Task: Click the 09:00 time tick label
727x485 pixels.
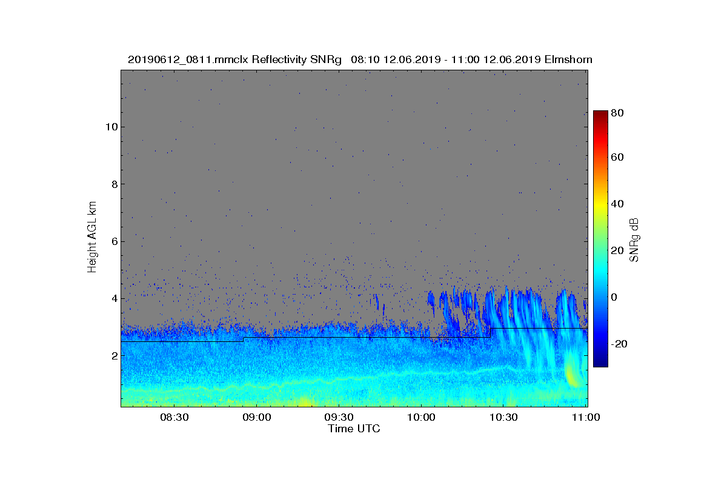Action: click(x=257, y=417)
